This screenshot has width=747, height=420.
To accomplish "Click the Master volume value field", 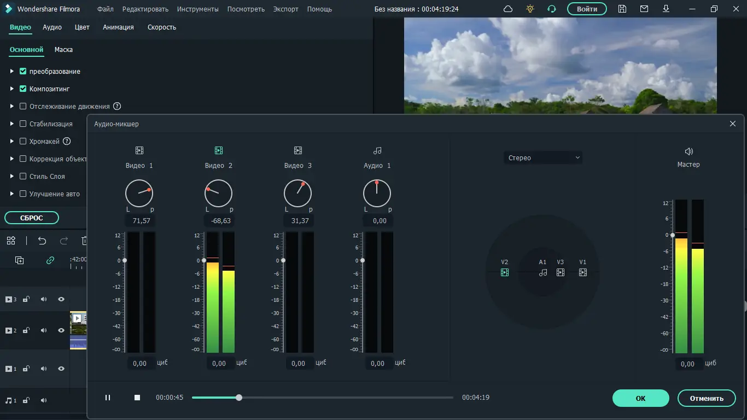I will pyautogui.click(x=688, y=364).
